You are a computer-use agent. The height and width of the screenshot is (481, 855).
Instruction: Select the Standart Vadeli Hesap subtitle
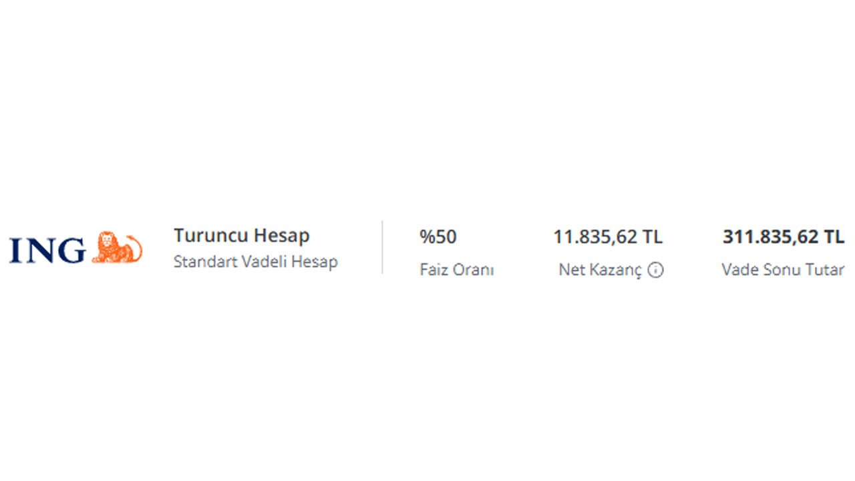tap(255, 262)
